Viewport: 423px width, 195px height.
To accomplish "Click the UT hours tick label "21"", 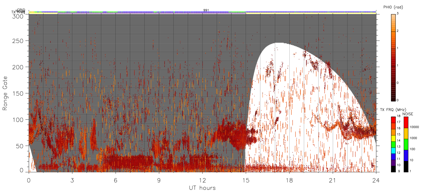I will click(x=332, y=180).
